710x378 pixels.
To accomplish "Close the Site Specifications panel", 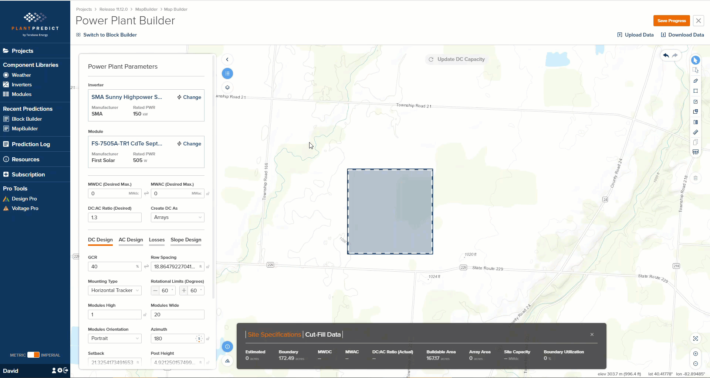I will 592,334.
